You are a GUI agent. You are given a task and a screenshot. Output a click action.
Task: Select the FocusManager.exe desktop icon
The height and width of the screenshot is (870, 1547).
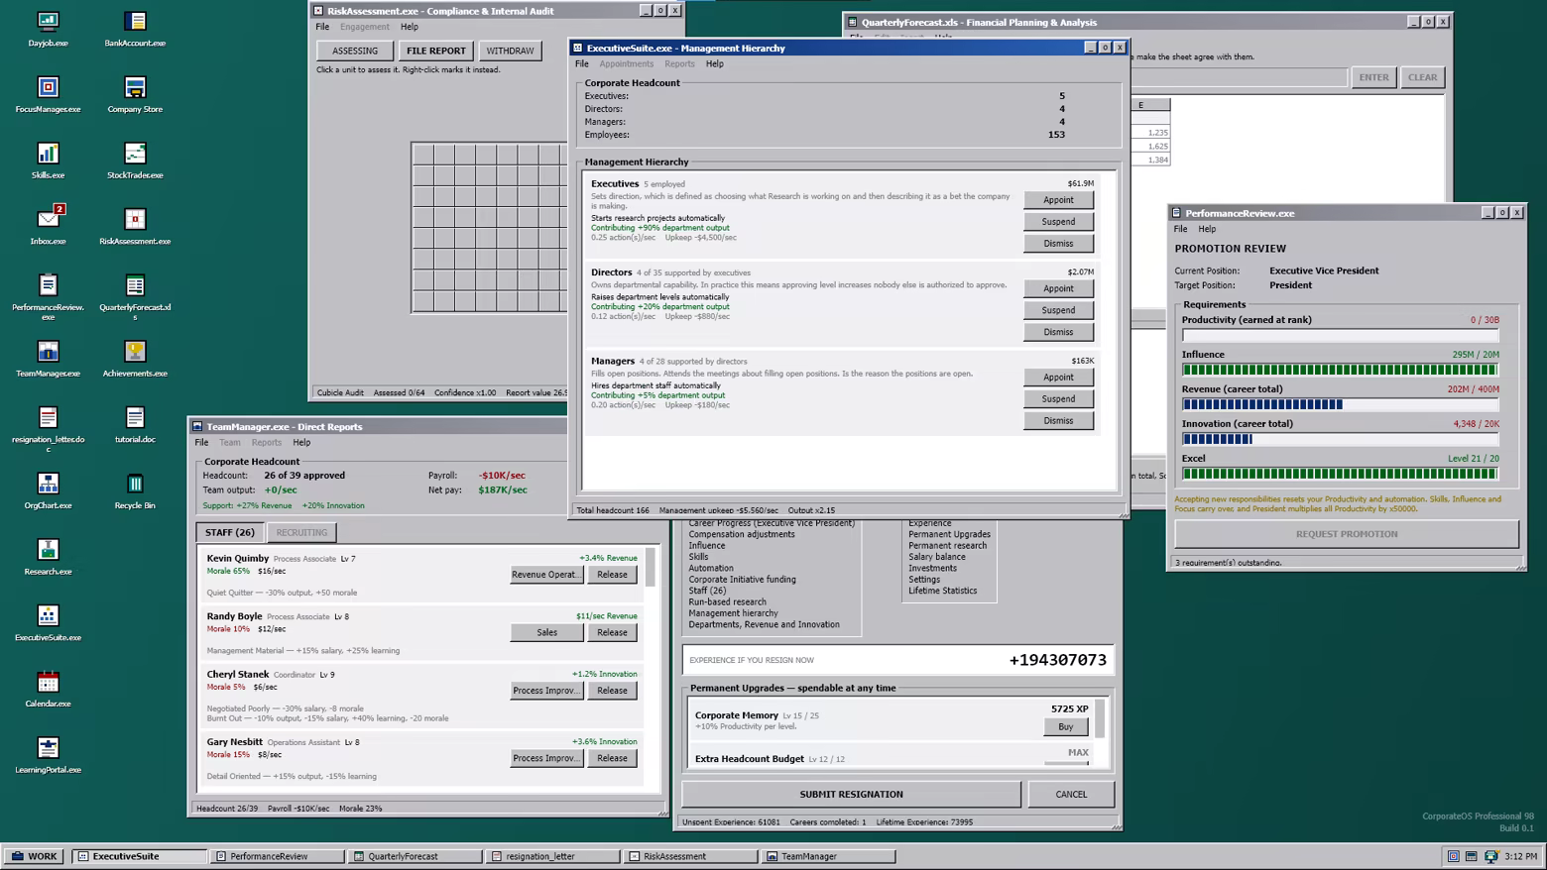48,94
